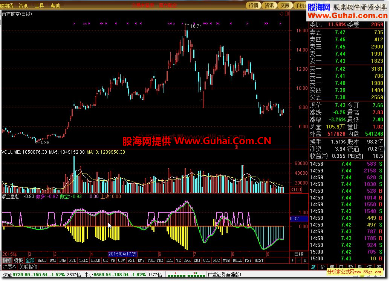Open the 股期货 menu

(7, 6)
